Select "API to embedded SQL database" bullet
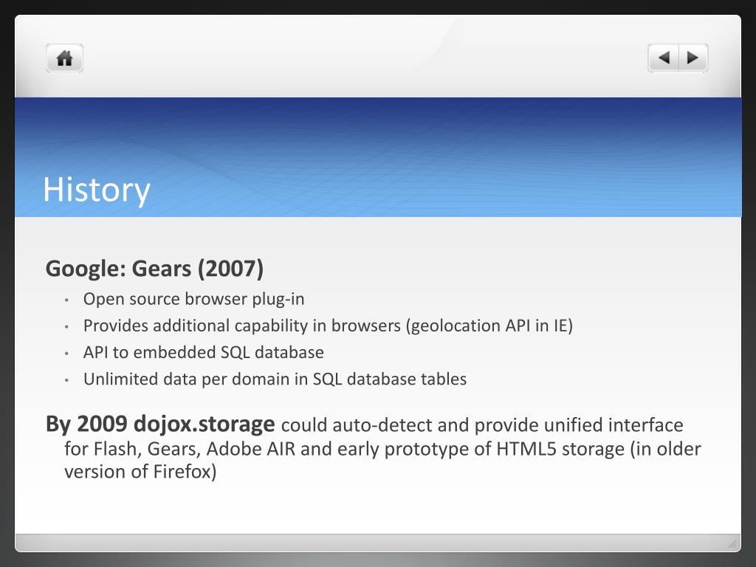Image resolution: width=756 pixels, height=567 pixels. pos(203,352)
